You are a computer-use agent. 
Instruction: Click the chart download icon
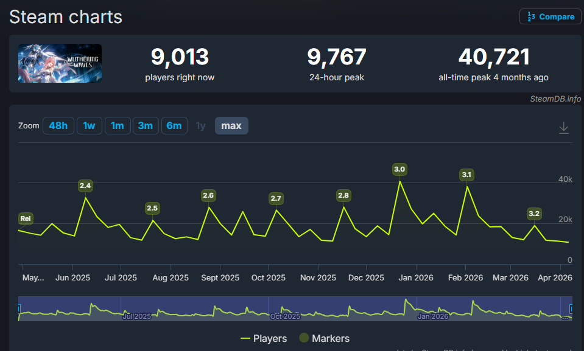(x=563, y=128)
